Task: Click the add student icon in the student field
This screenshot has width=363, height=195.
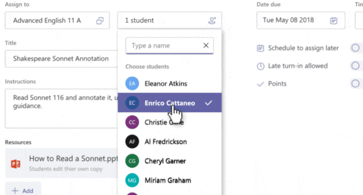Action: click(212, 20)
